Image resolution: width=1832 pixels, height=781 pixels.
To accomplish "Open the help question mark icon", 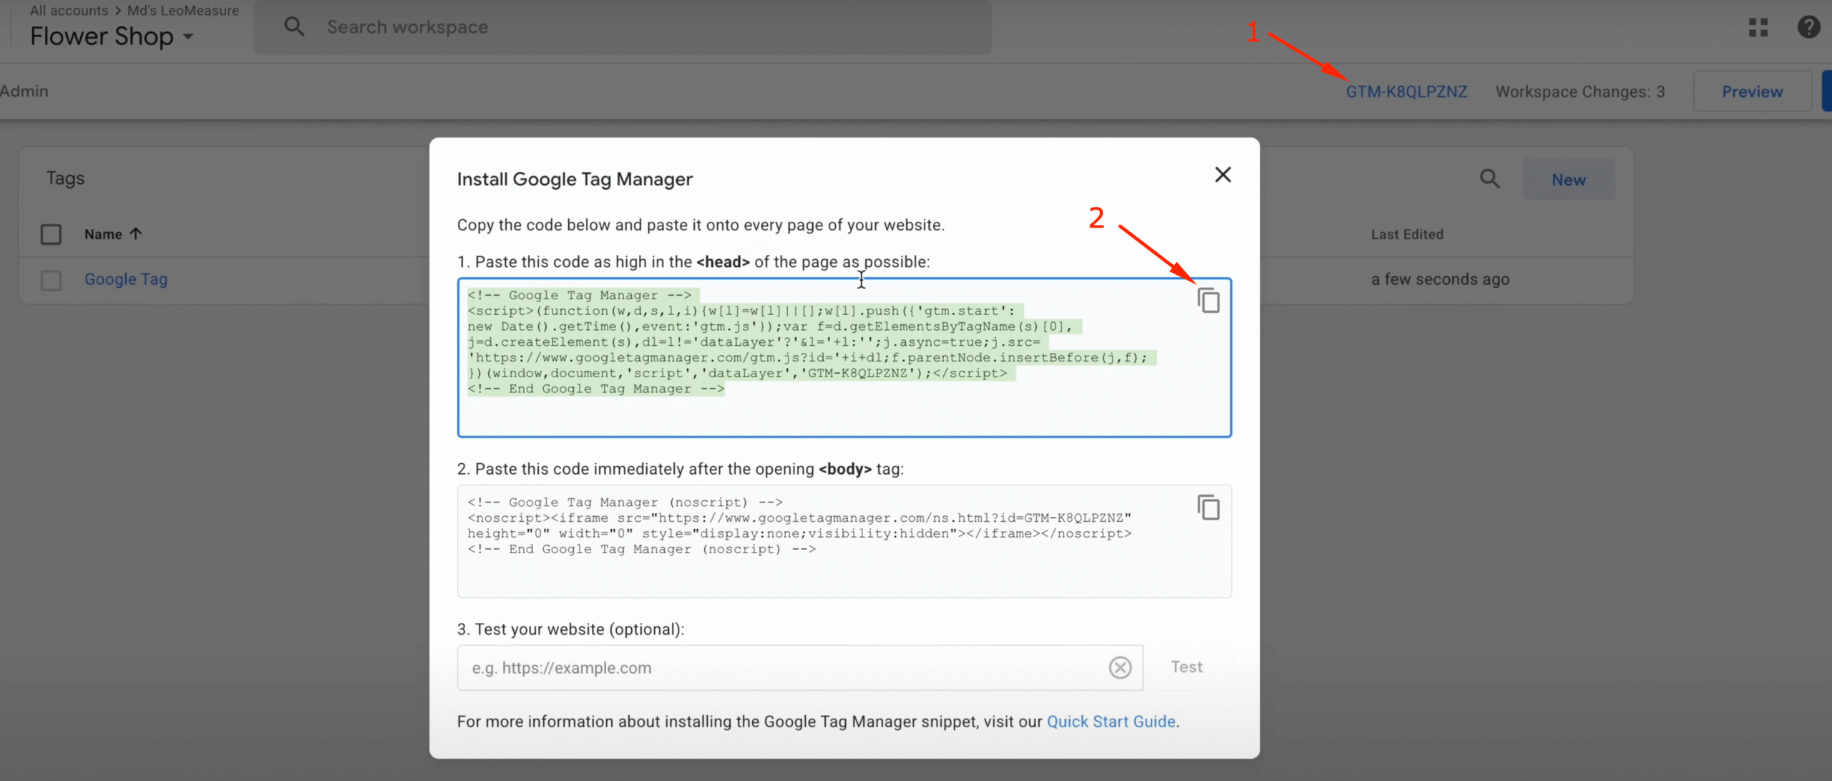I will [1808, 27].
